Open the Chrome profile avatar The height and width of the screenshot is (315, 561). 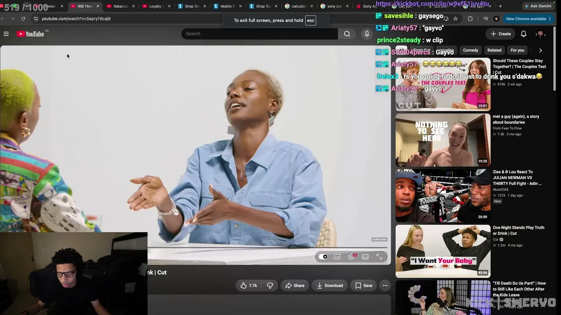(x=496, y=19)
